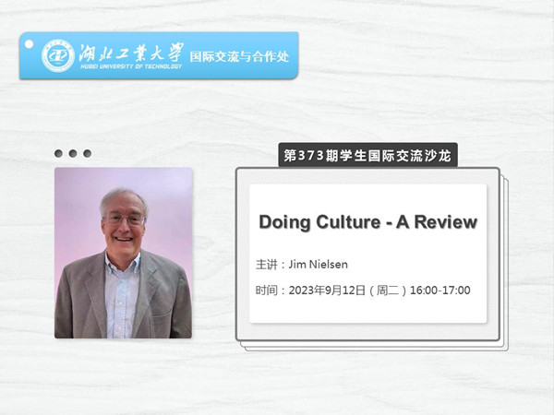554x415 pixels.
Task: Click the date 2023年9月12日
Action: coord(330,290)
